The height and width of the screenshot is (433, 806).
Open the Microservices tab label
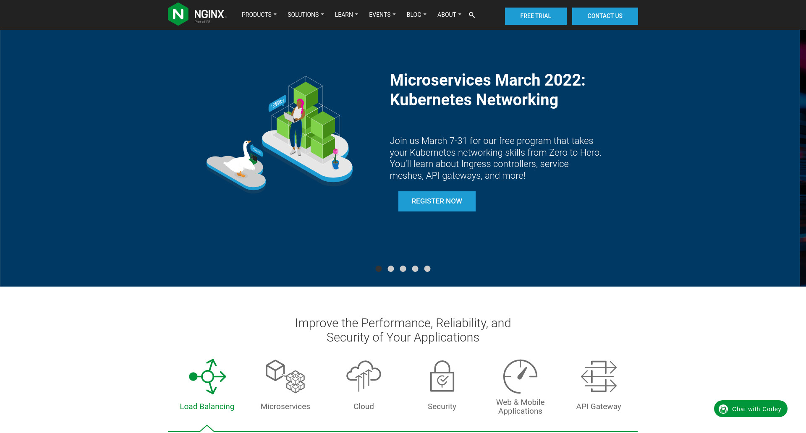pos(285,407)
